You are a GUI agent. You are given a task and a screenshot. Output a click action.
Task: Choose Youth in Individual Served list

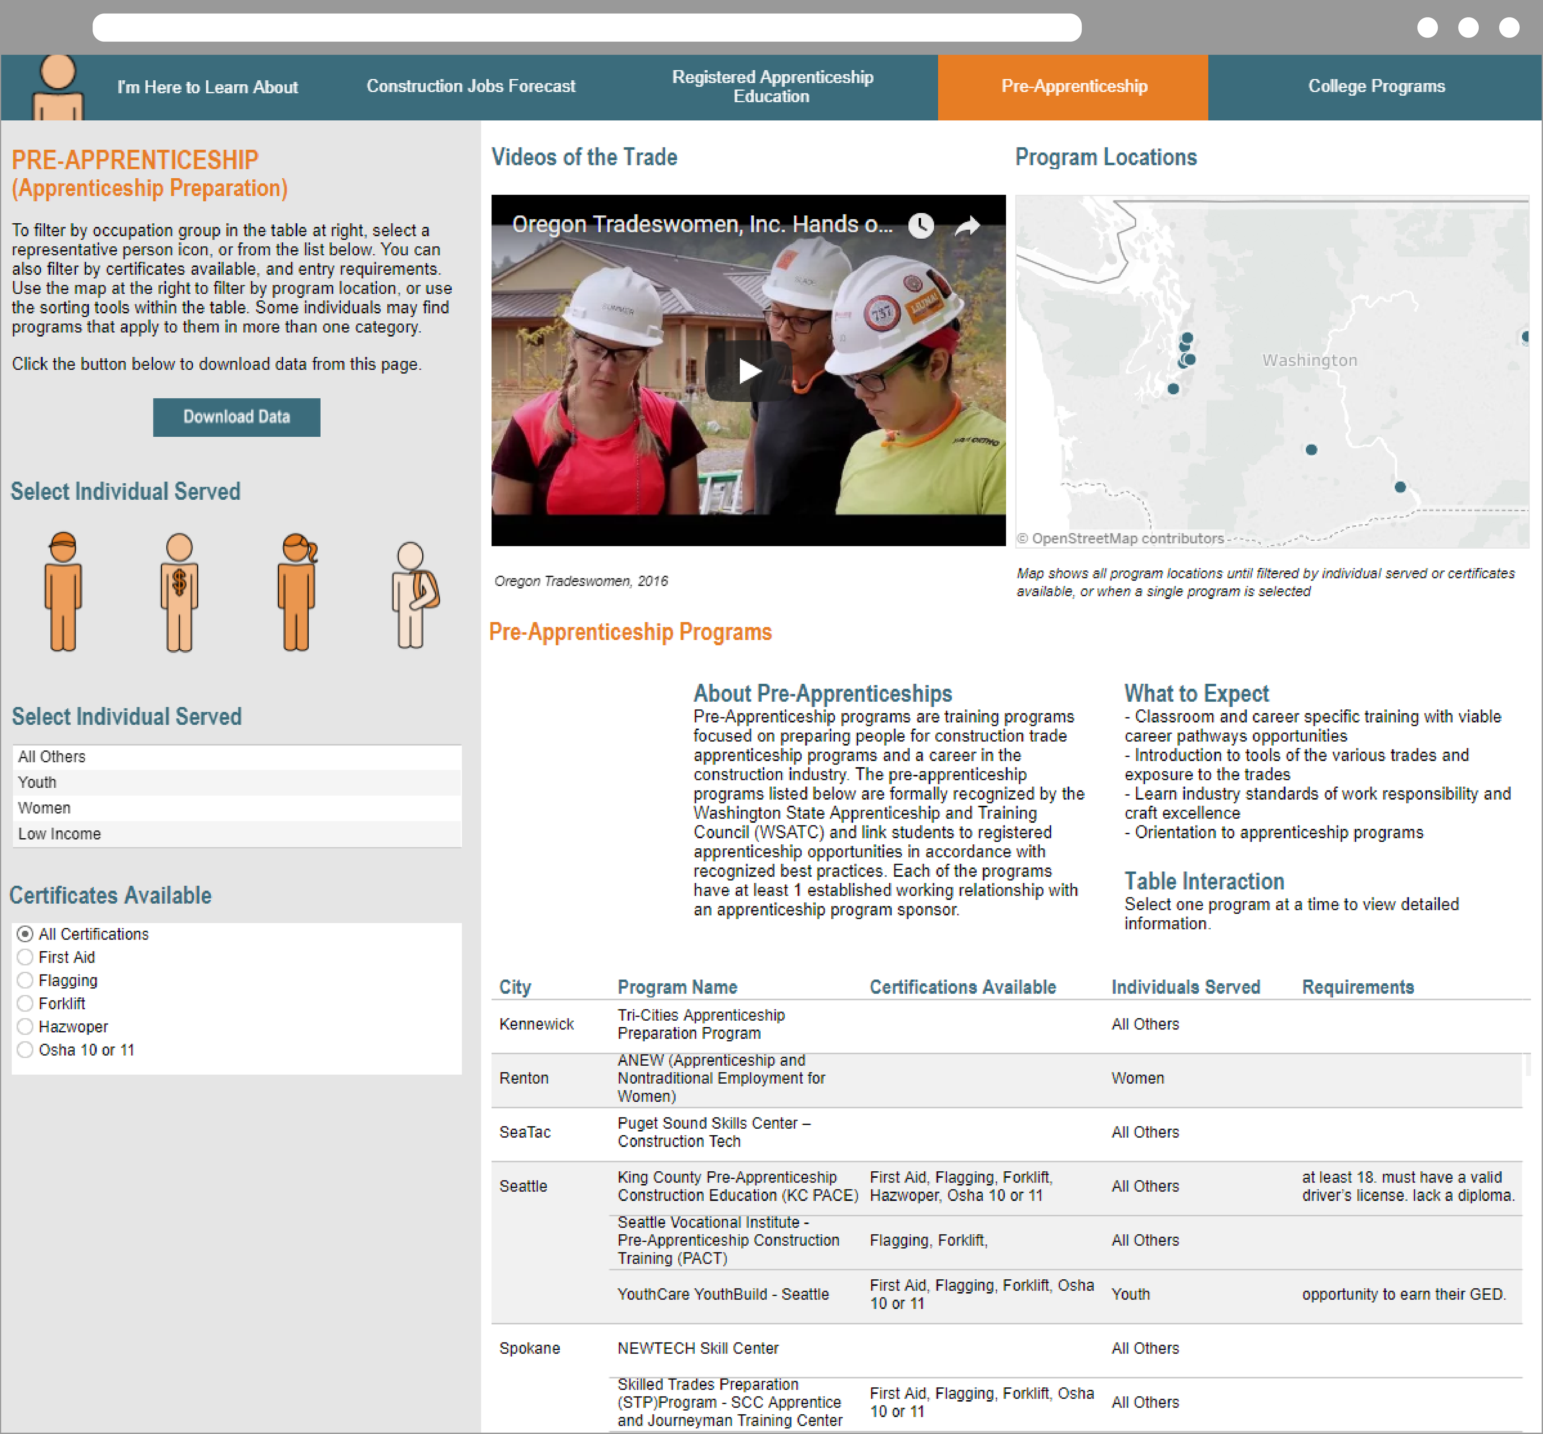[x=237, y=782]
